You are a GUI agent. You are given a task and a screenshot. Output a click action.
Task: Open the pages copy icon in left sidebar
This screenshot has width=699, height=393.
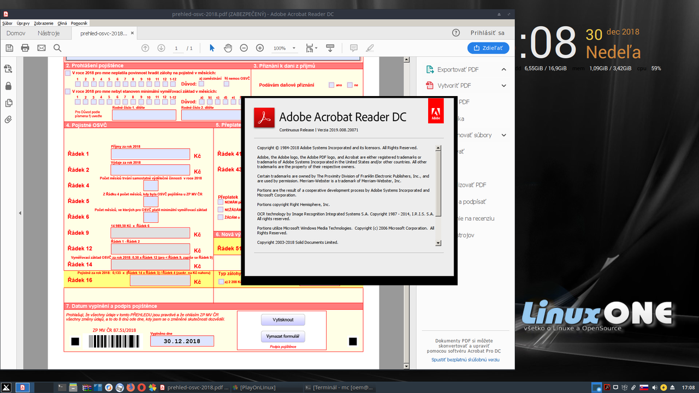click(8, 103)
